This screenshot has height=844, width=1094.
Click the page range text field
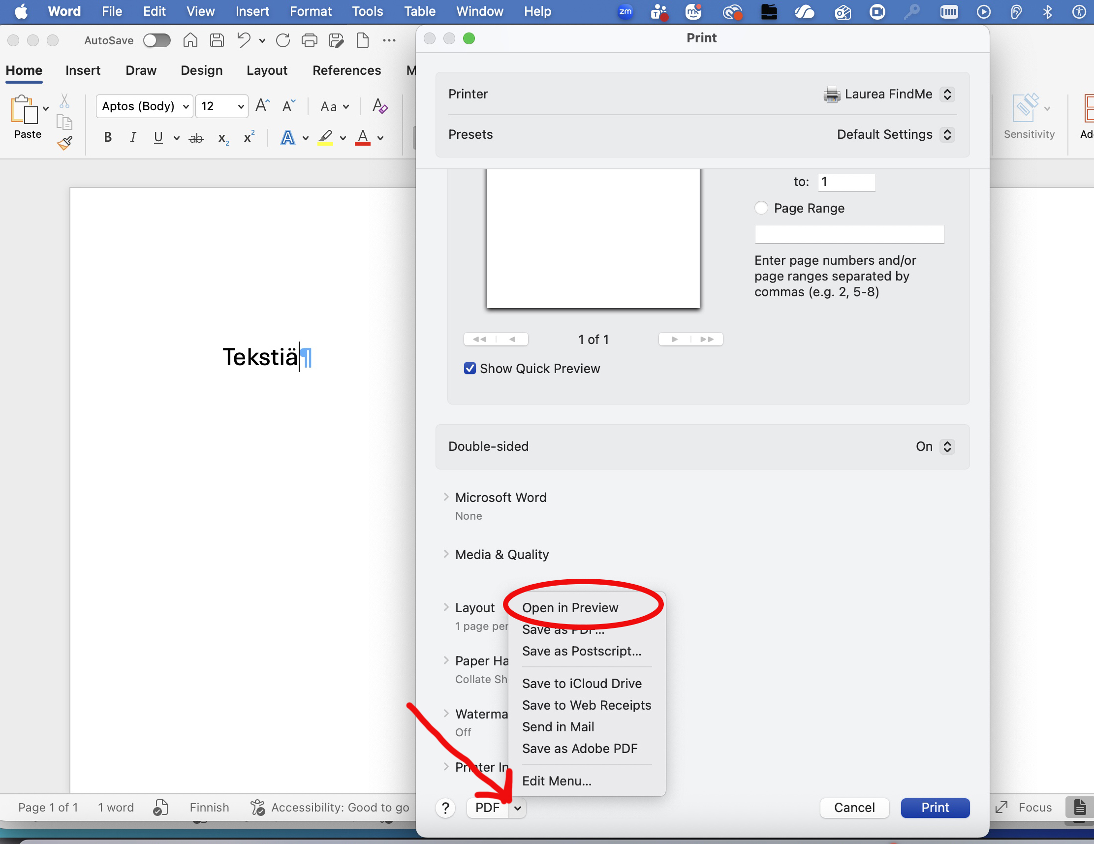849,234
